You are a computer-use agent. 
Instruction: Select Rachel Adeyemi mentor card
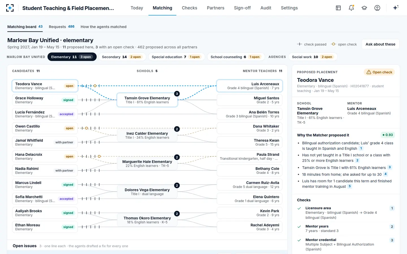[250, 227]
